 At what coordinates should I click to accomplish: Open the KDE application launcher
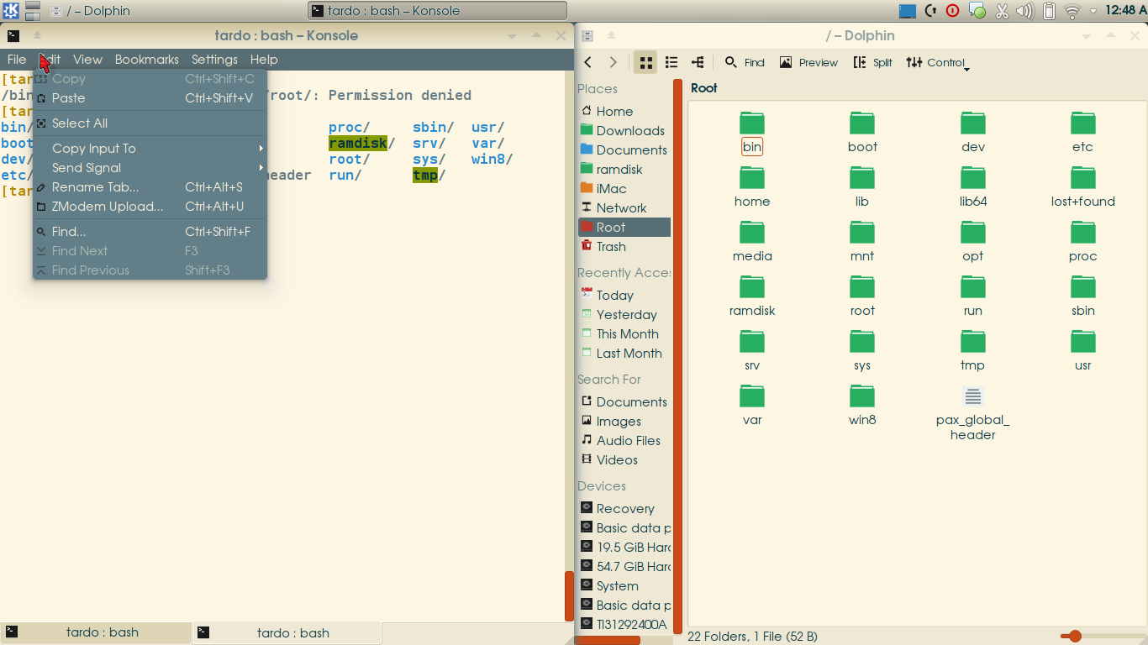click(11, 11)
